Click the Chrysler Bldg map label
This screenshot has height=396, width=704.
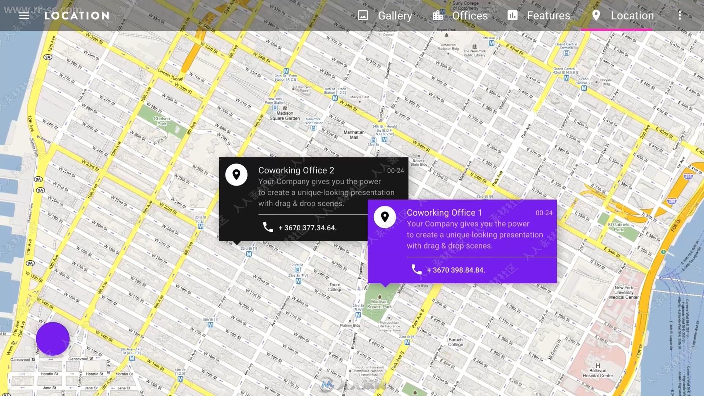coord(606,82)
